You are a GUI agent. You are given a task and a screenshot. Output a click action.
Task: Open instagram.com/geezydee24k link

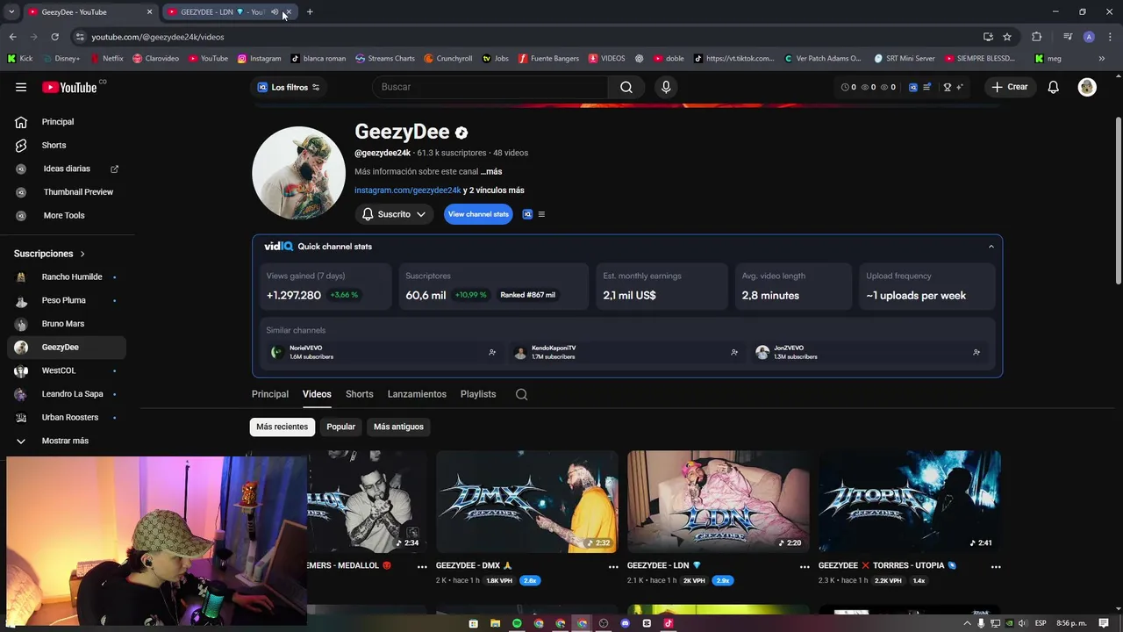click(x=408, y=190)
